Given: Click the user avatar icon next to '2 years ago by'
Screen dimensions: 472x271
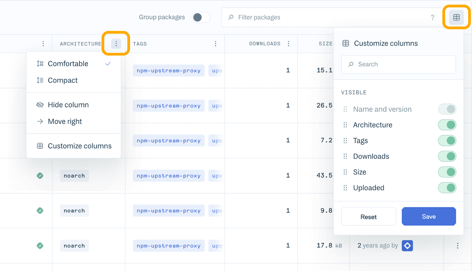Looking at the screenshot, I should [x=407, y=246].
